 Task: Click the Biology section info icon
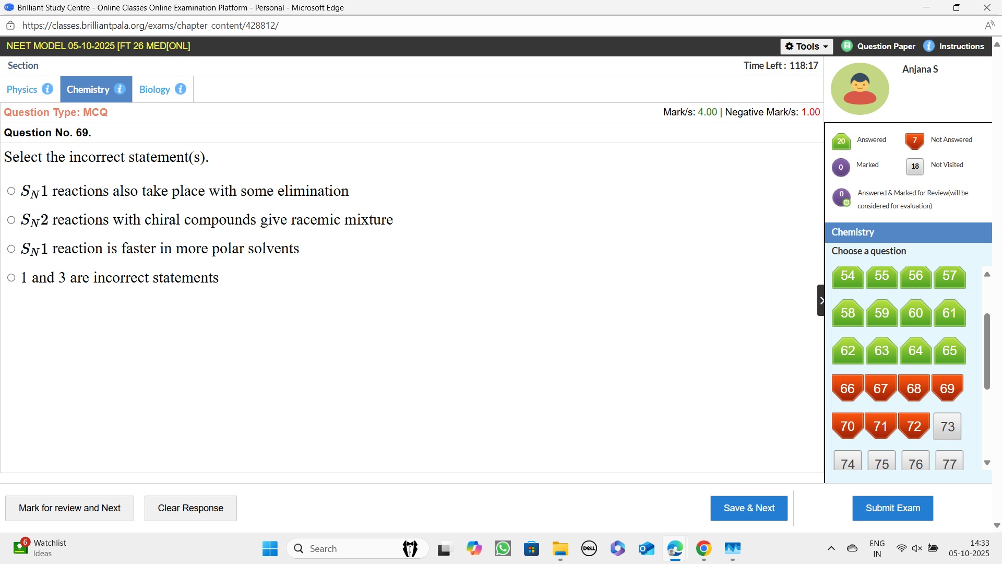pos(181,89)
